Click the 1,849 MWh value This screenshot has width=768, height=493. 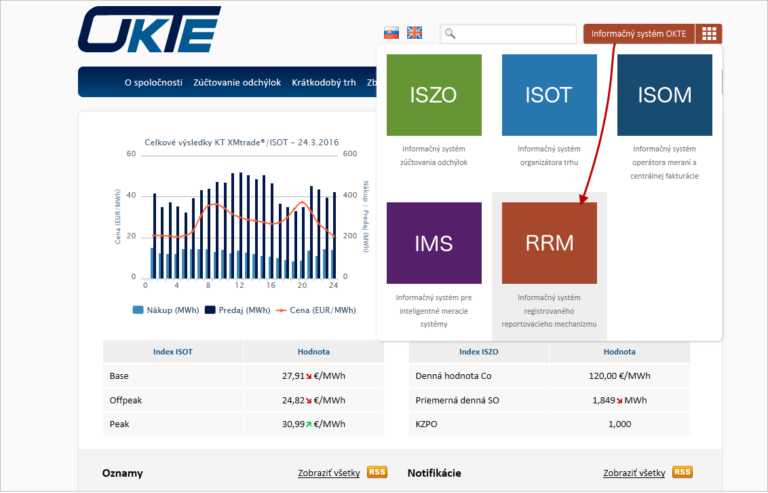click(x=619, y=401)
